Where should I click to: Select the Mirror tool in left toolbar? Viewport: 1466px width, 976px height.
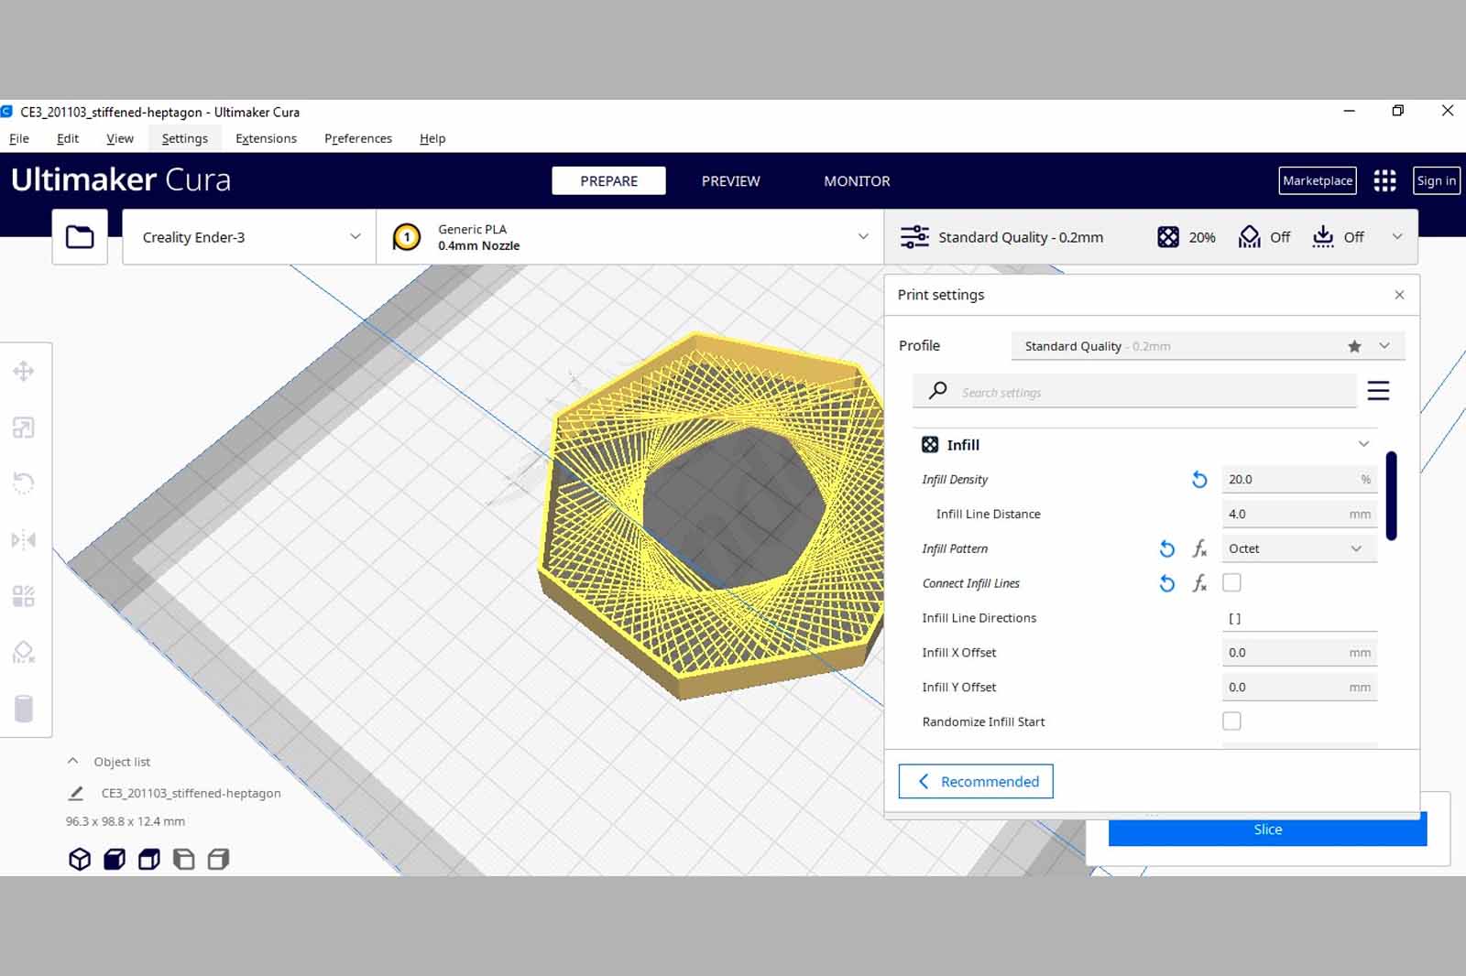click(24, 540)
